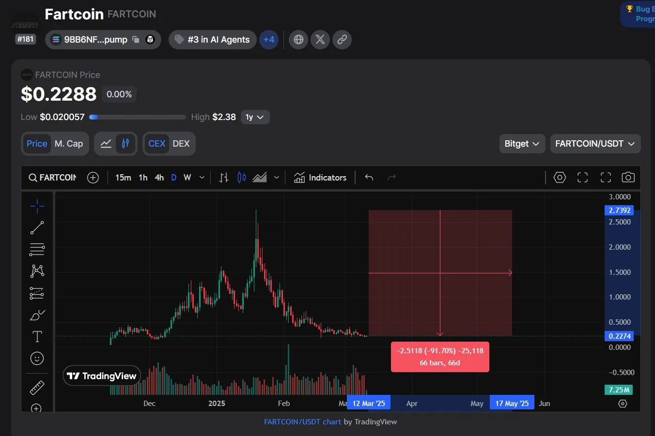Expand the FARTCOIN/USDT pair dropdown
Viewport: 655px width, 436px height.
click(x=595, y=144)
